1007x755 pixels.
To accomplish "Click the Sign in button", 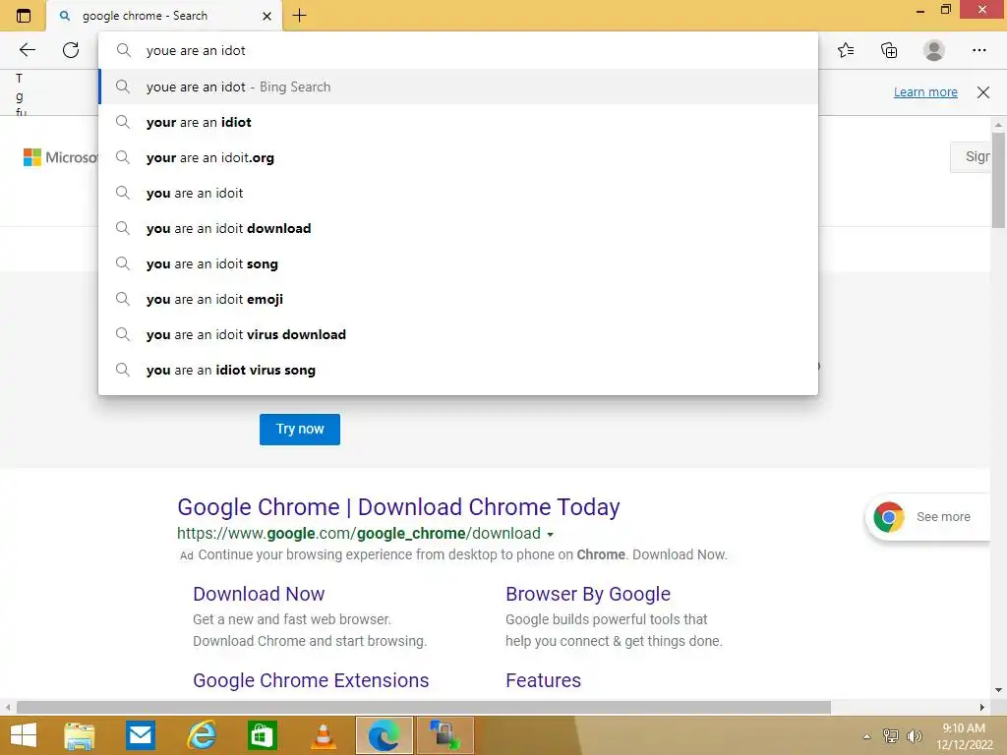I will (x=971, y=156).
